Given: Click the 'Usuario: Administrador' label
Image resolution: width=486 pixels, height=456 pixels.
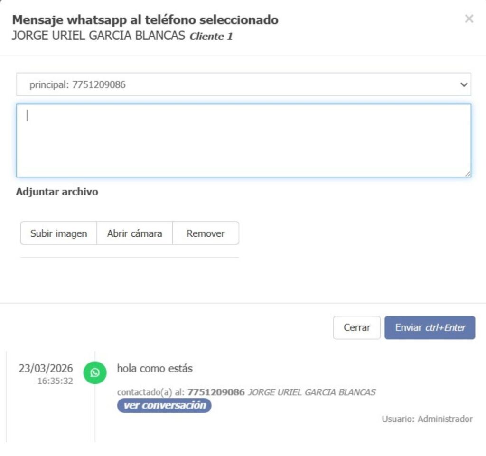Looking at the screenshot, I should click(x=427, y=419).
